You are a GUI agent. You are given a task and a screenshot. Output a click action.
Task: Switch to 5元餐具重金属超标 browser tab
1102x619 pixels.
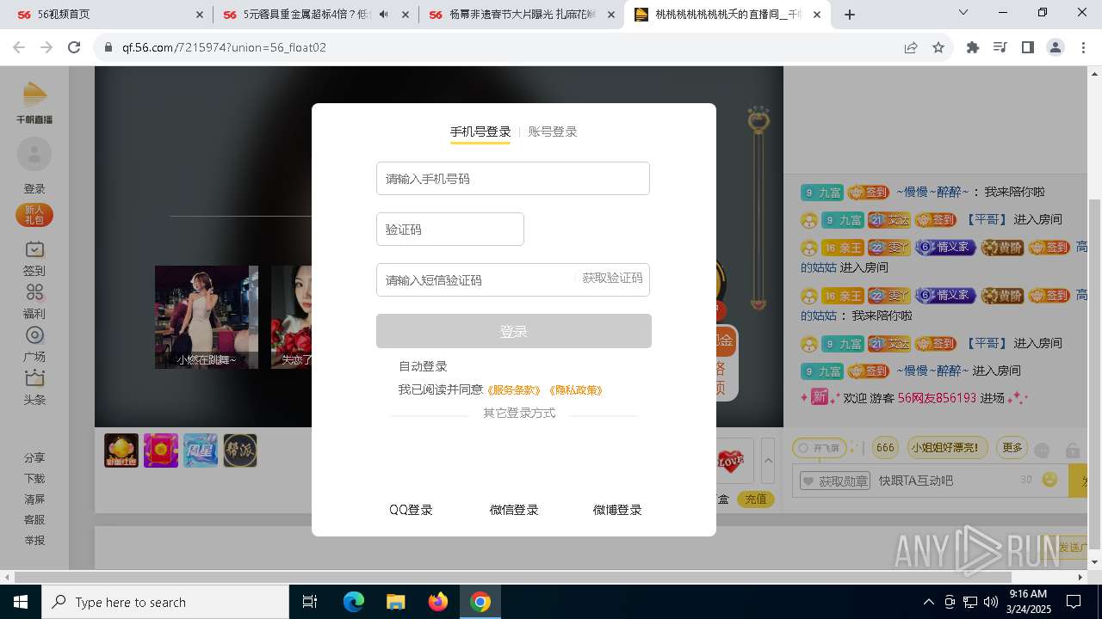[315, 15]
